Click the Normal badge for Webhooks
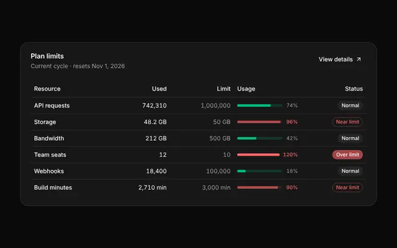The width and height of the screenshot is (397, 248). point(350,171)
